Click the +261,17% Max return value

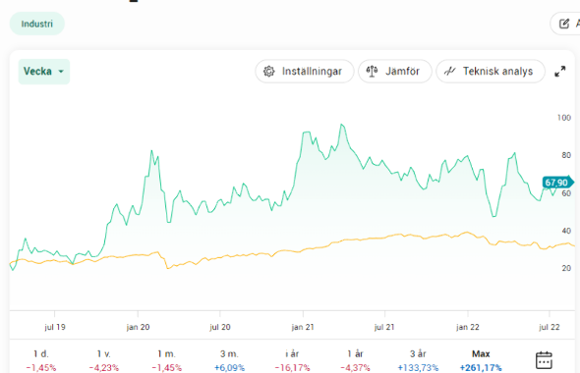481,368
